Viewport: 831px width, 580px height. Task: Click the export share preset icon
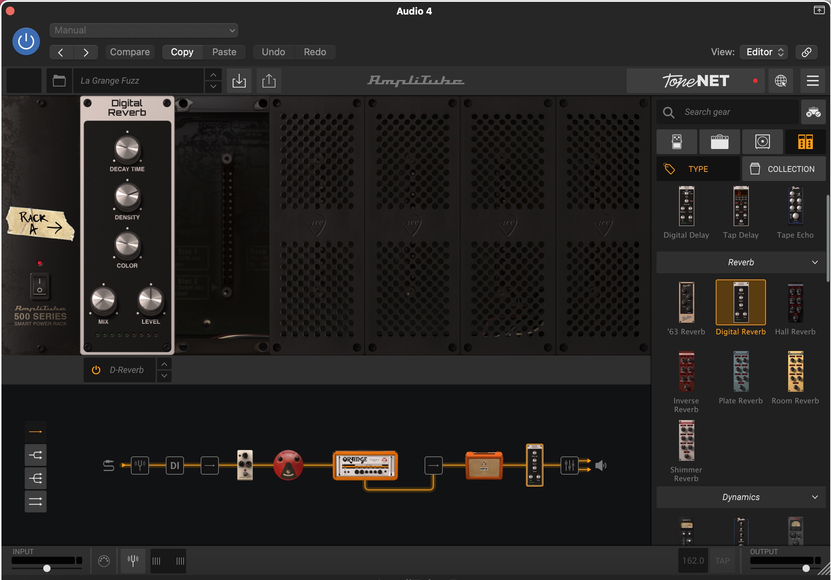(x=269, y=80)
